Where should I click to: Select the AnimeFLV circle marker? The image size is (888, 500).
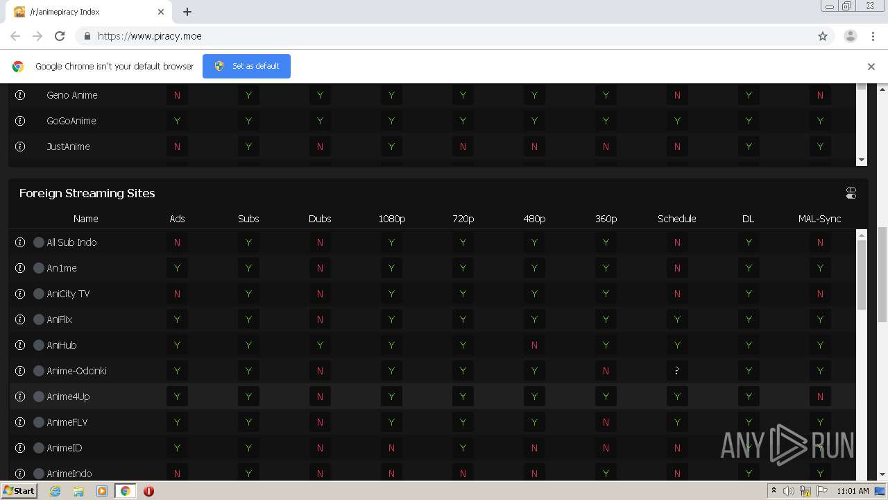tap(39, 422)
